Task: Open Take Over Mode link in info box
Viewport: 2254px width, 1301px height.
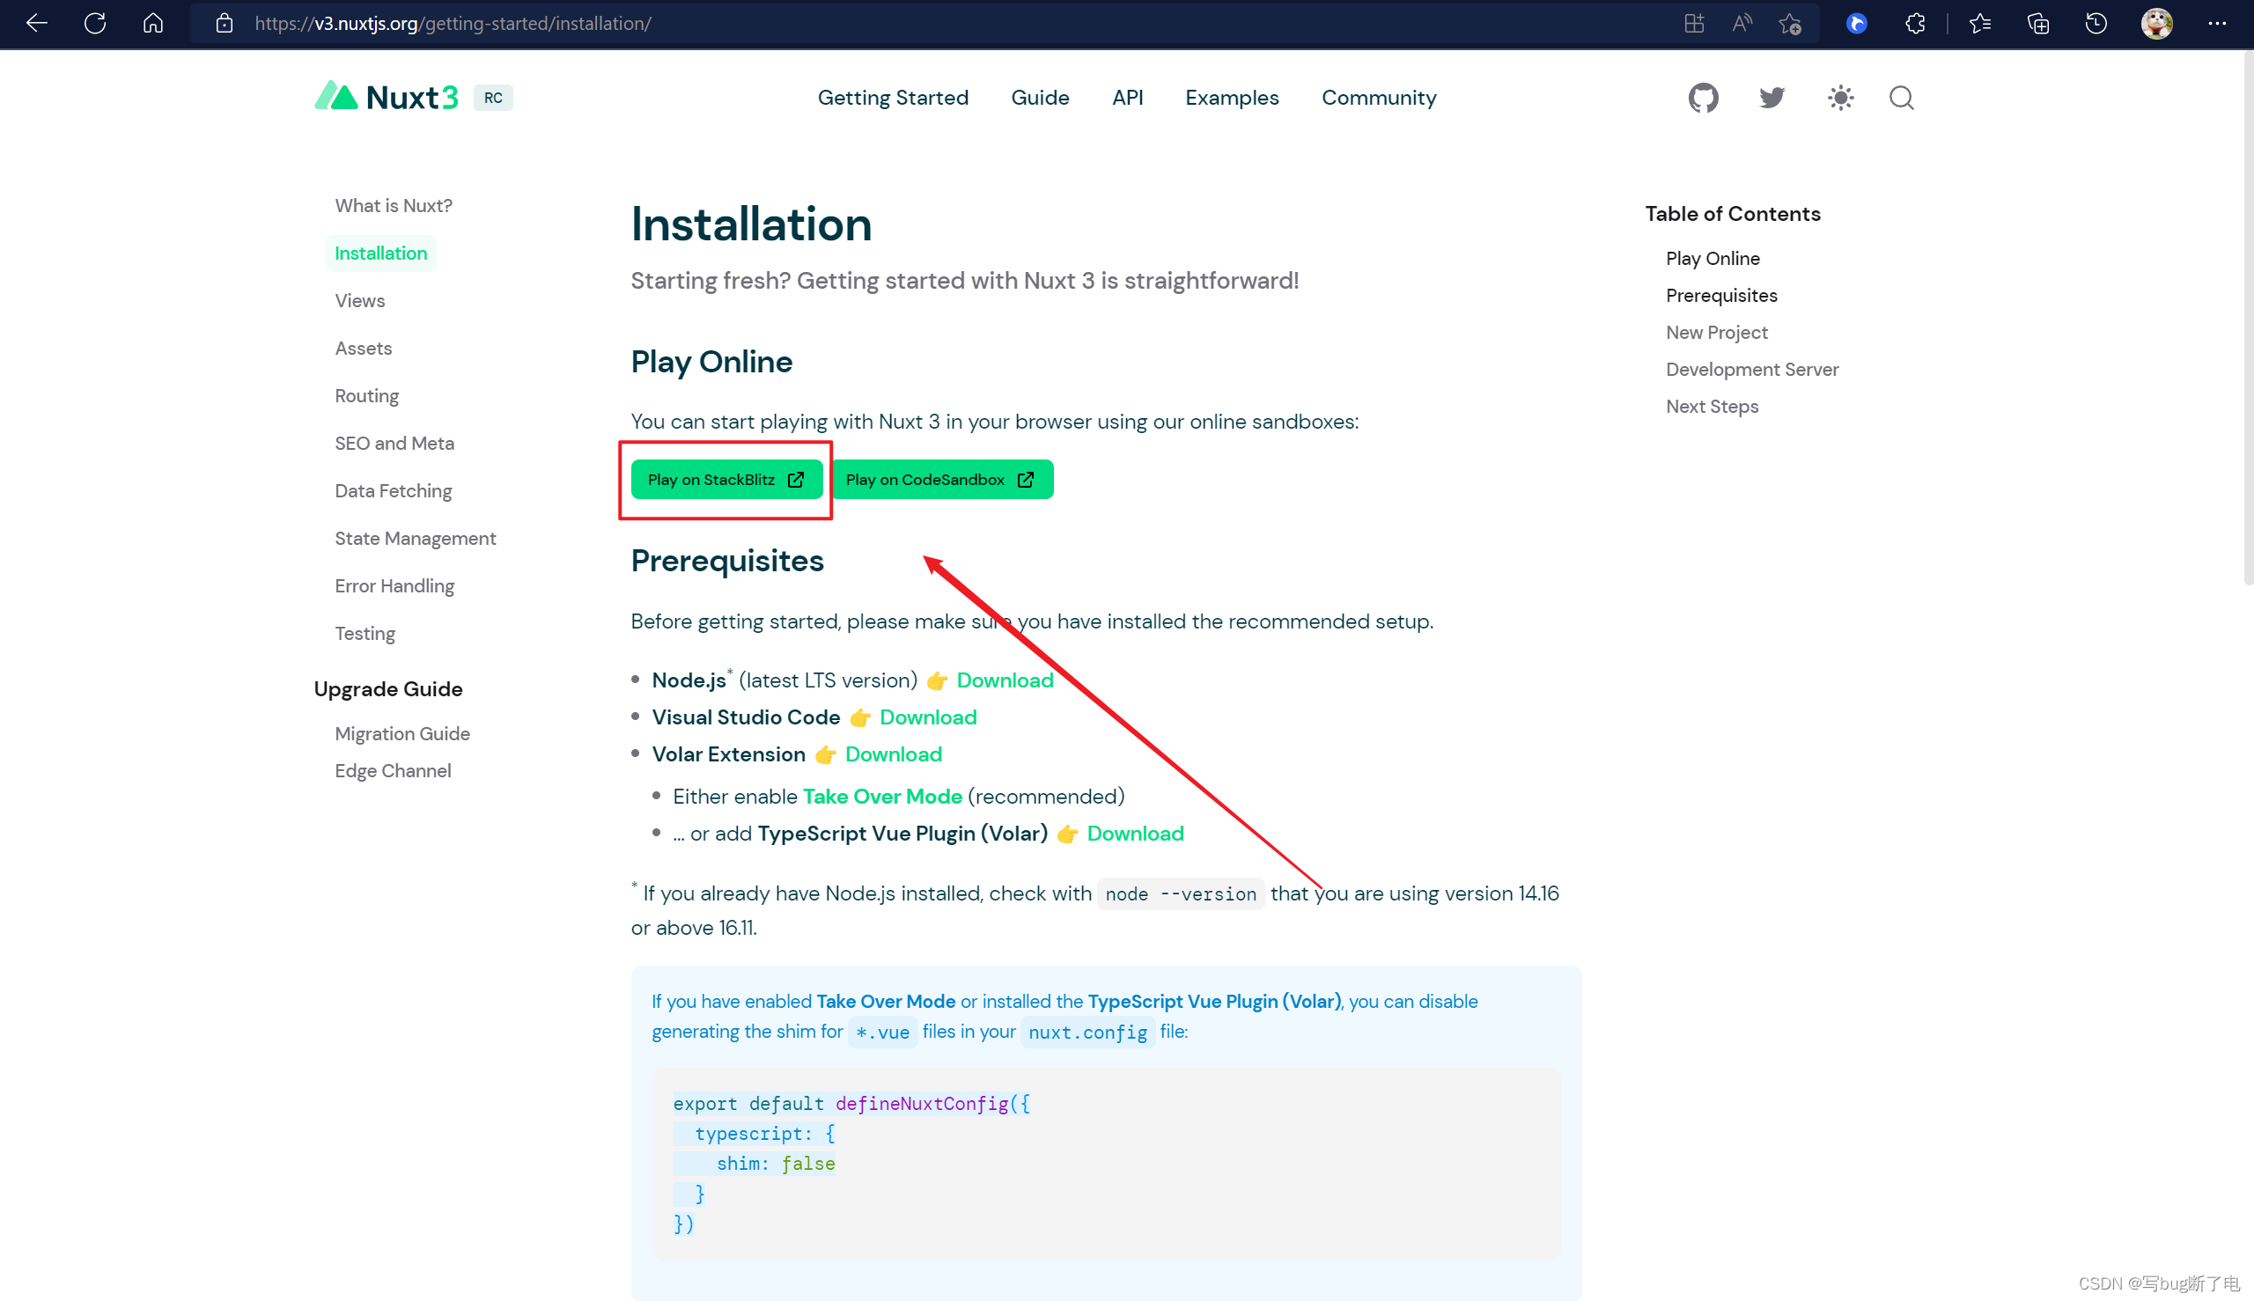Action: click(886, 1000)
